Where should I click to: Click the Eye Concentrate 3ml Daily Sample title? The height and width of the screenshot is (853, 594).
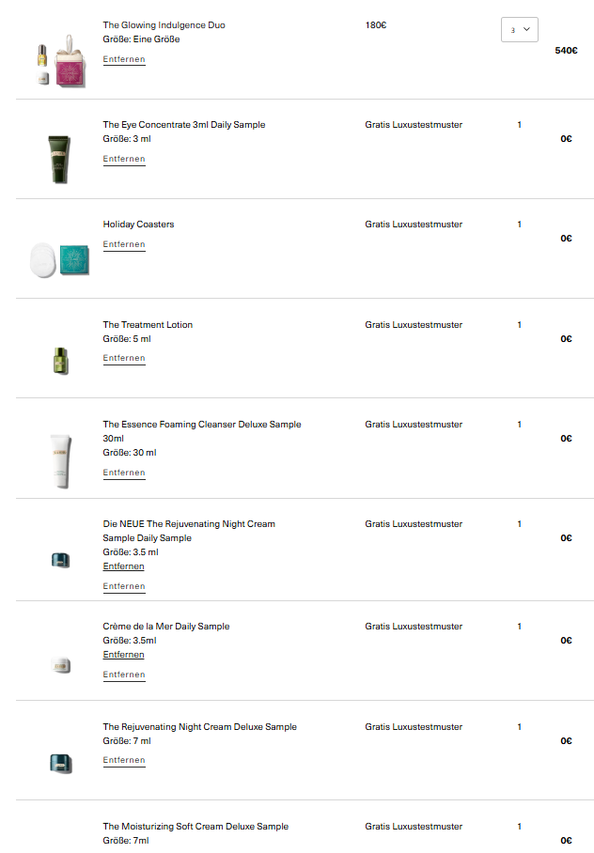pos(184,125)
